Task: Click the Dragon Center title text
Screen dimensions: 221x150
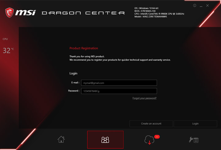Action: tap(83, 13)
